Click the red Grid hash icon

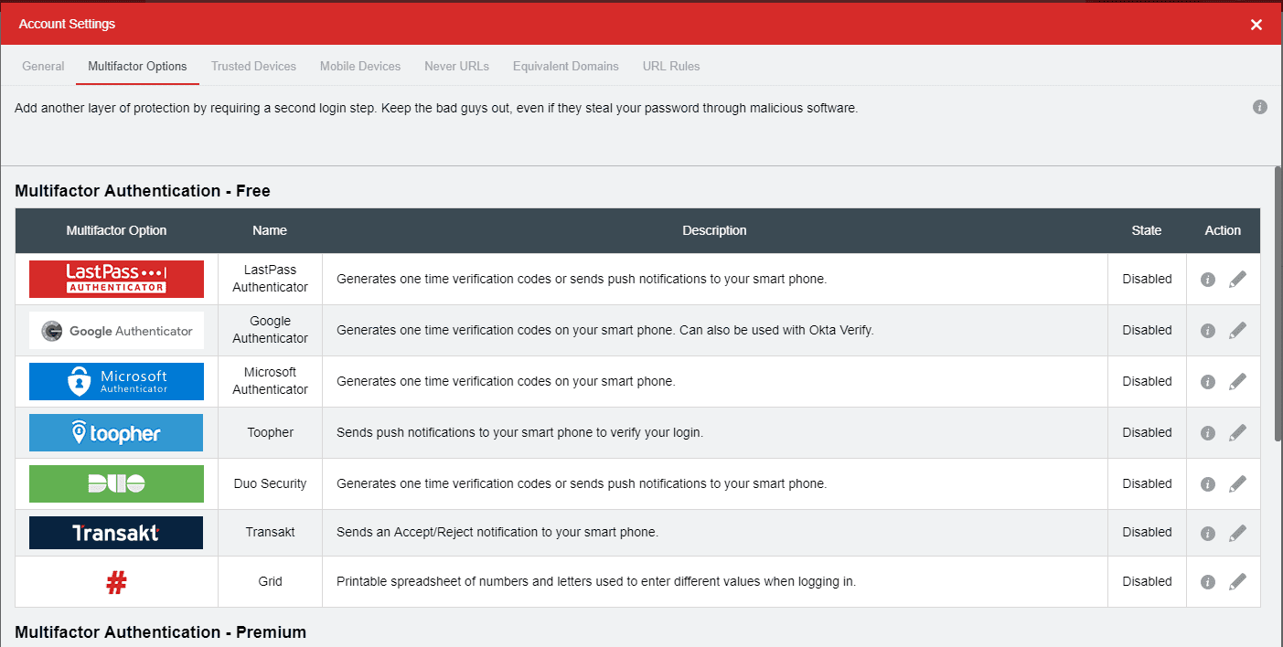116,582
